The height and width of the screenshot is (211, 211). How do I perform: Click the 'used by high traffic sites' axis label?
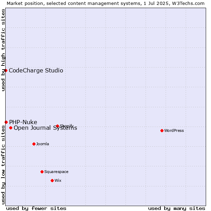[x=3, y=50]
